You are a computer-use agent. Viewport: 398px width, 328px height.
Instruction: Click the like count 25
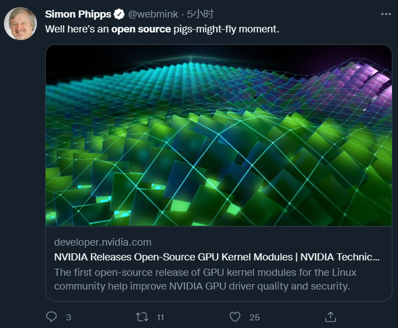254,317
